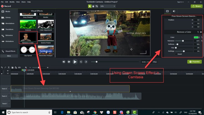Click the Record button icon
The height and width of the screenshot is (115, 204).
pos(2,6)
